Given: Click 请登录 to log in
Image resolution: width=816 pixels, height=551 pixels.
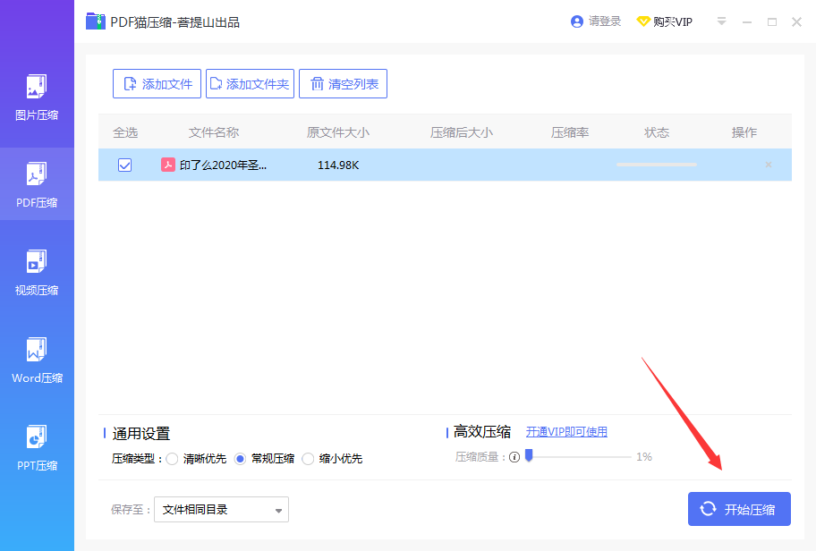Looking at the screenshot, I should [605, 21].
